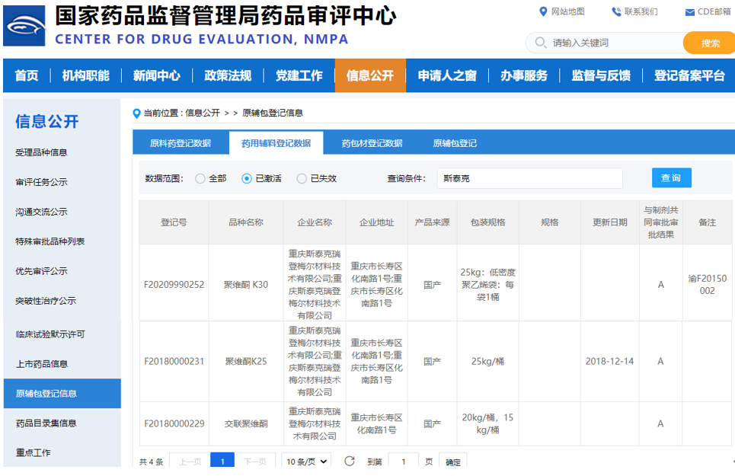Click the current location pin icon

click(x=137, y=113)
